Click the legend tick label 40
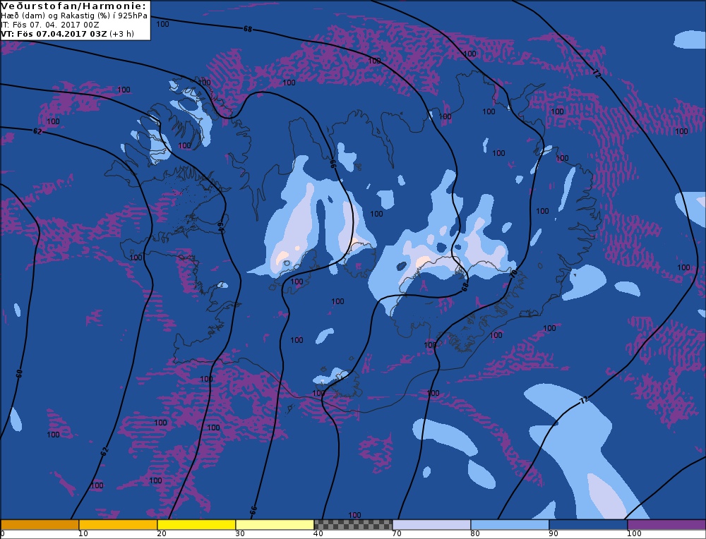The height and width of the screenshot is (539, 706). 318,534
